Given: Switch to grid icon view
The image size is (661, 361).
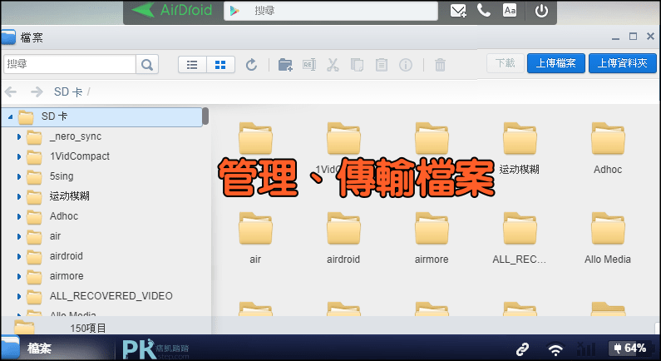Looking at the screenshot, I should [x=220, y=65].
